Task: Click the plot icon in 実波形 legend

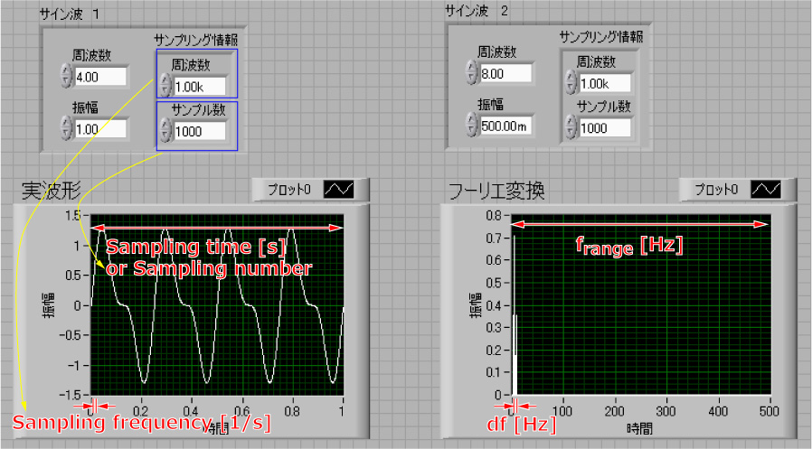Action: click(x=344, y=190)
